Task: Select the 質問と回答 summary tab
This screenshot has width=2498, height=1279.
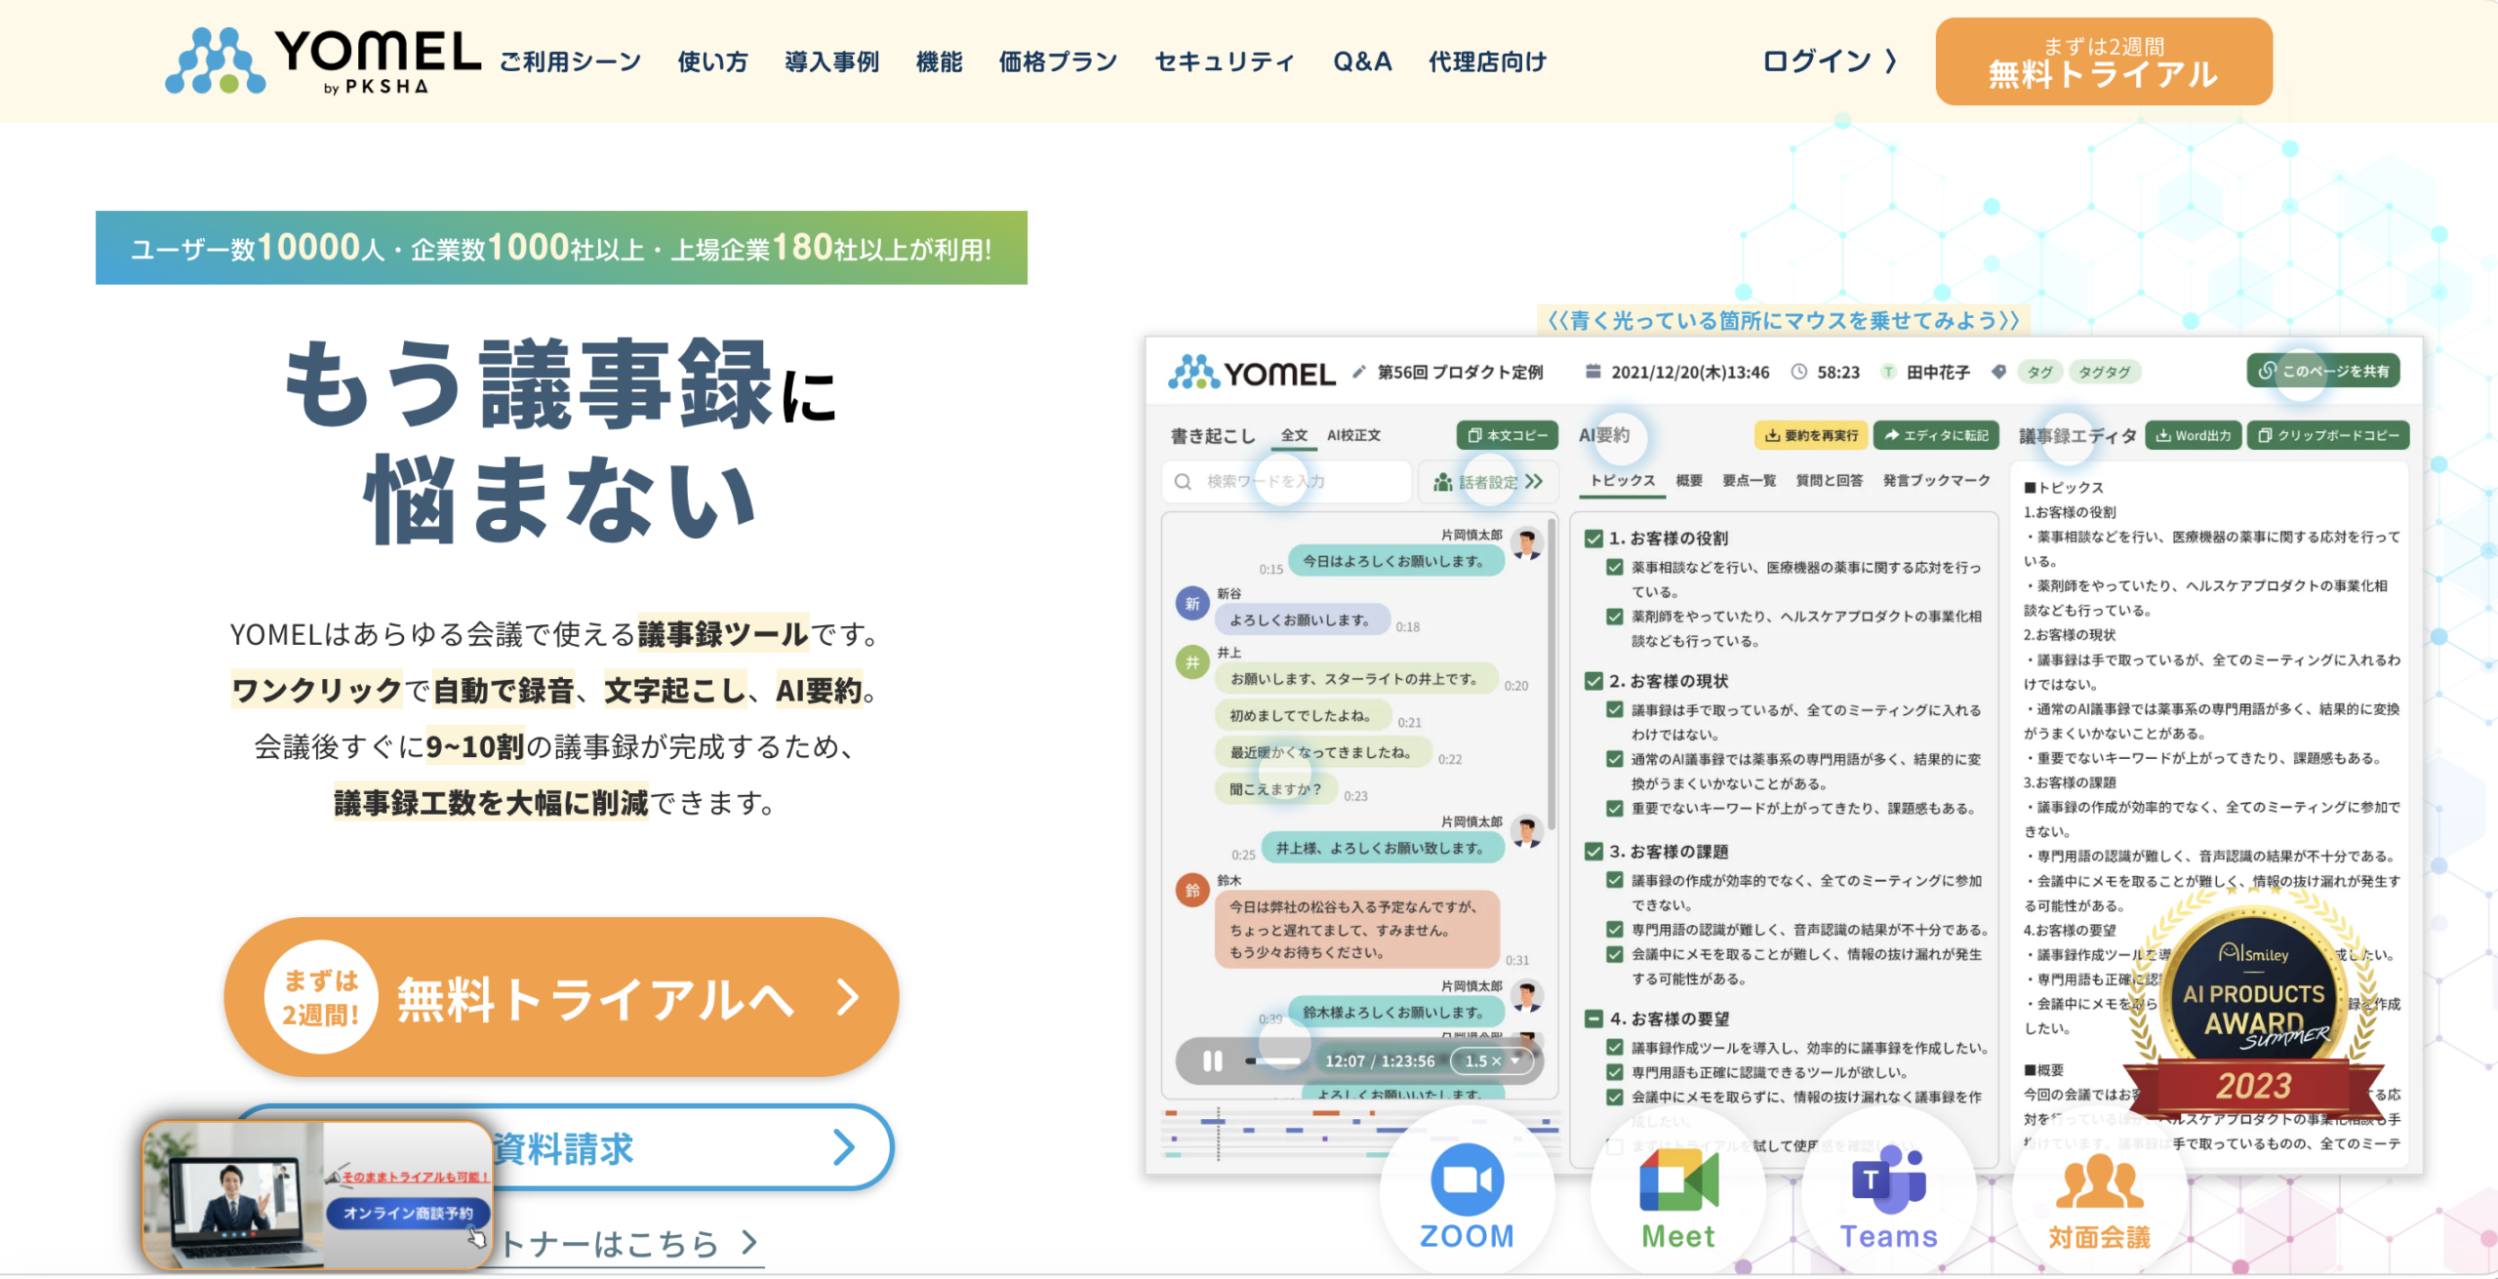Action: pos(1830,480)
